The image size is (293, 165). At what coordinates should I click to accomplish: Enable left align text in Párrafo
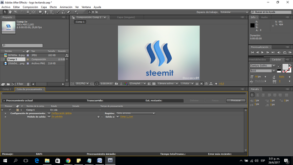point(252,95)
